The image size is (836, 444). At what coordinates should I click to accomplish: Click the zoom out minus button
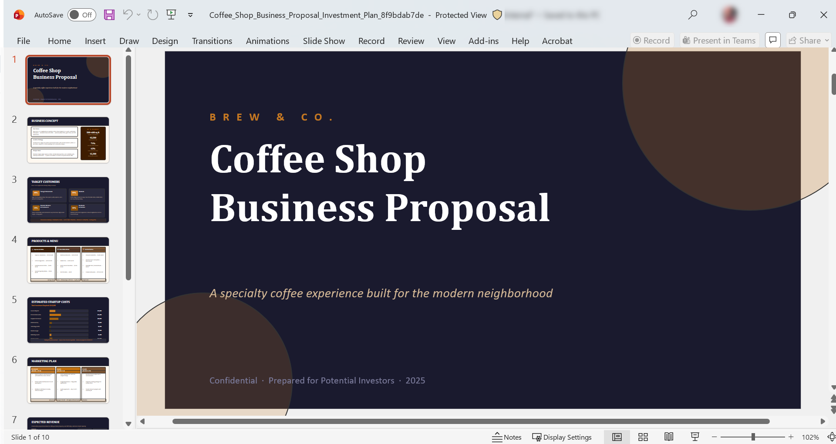715,437
